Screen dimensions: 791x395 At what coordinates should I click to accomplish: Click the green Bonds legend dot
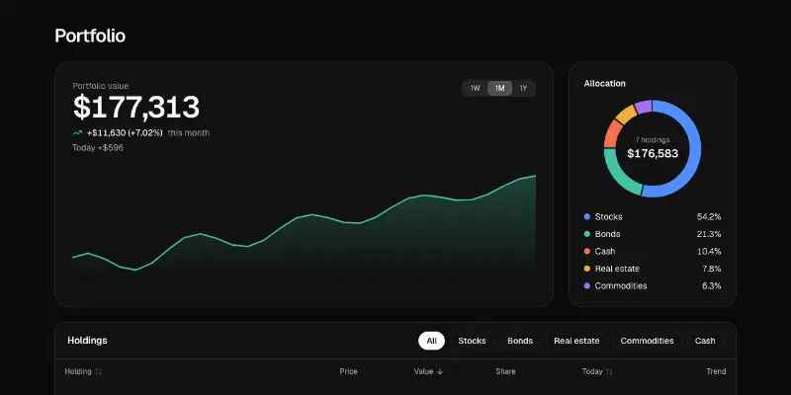tap(586, 234)
